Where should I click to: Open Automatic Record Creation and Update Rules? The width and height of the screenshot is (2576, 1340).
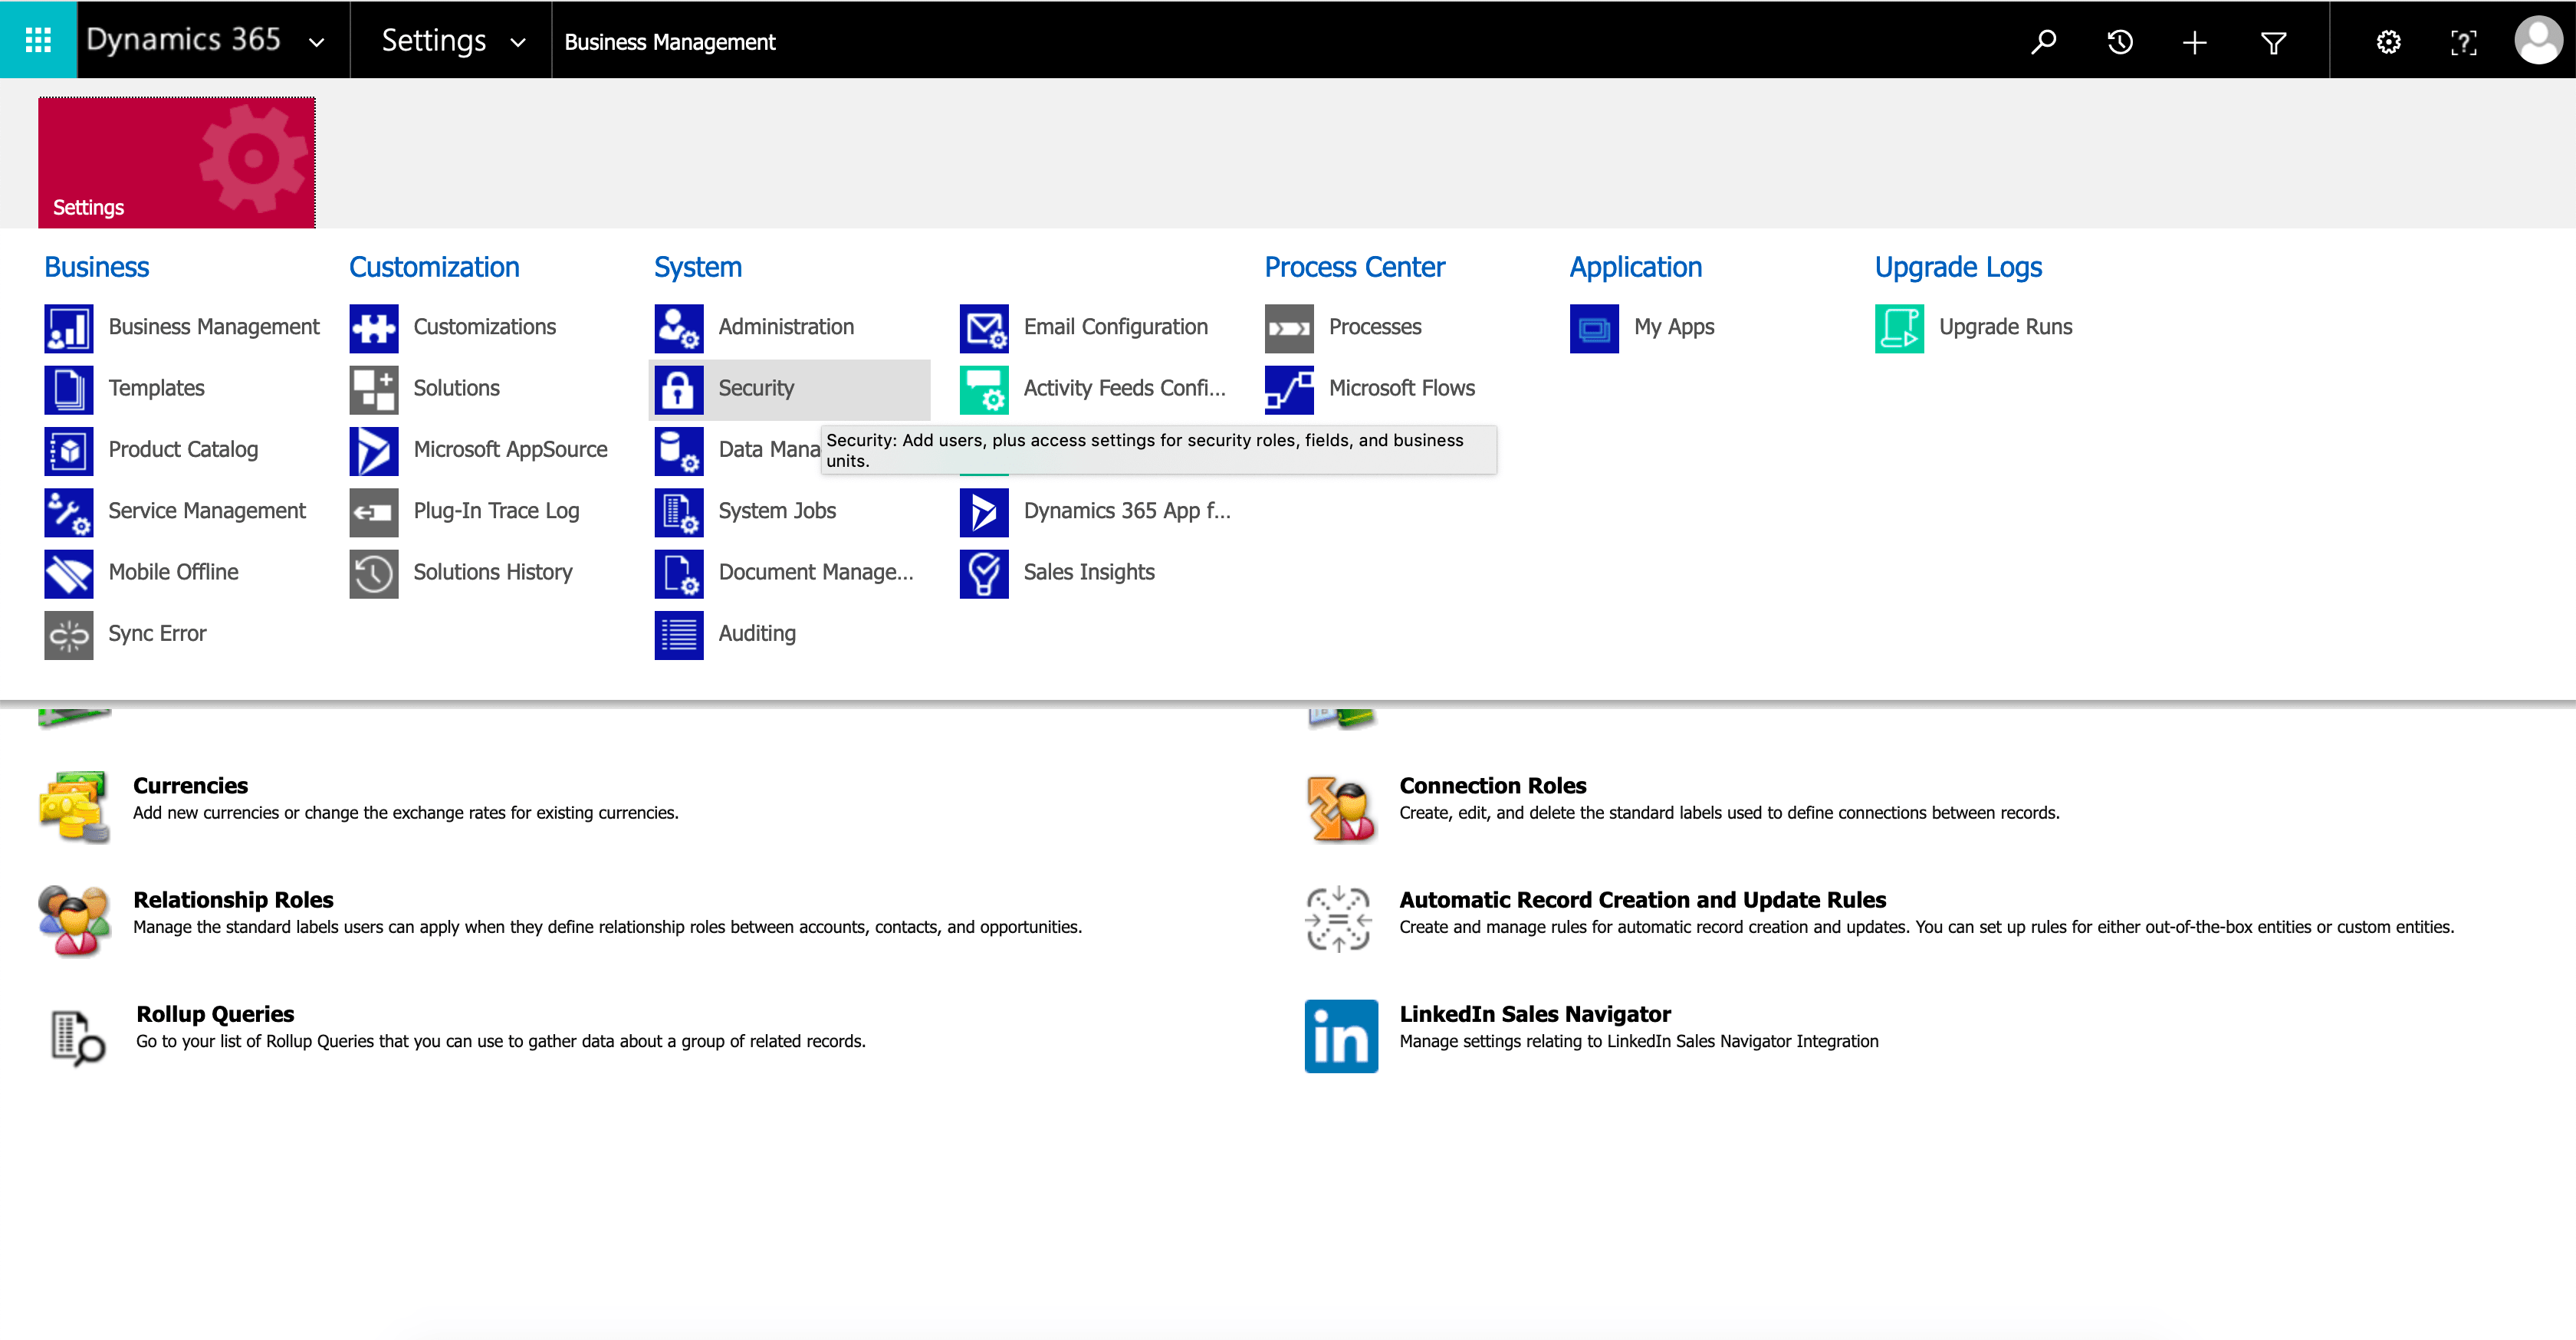coord(1642,900)
